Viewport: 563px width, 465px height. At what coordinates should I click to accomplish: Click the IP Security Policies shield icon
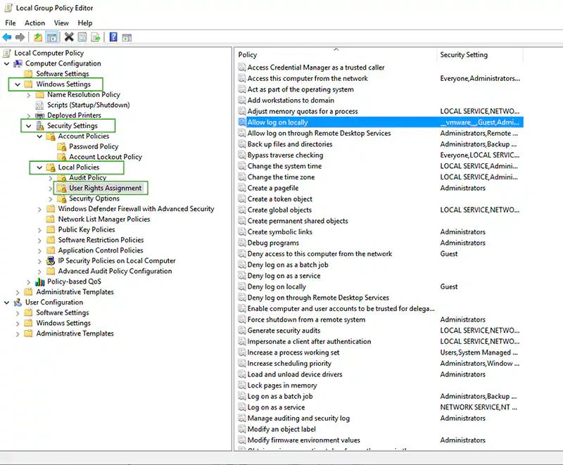(x=51, y=261)
